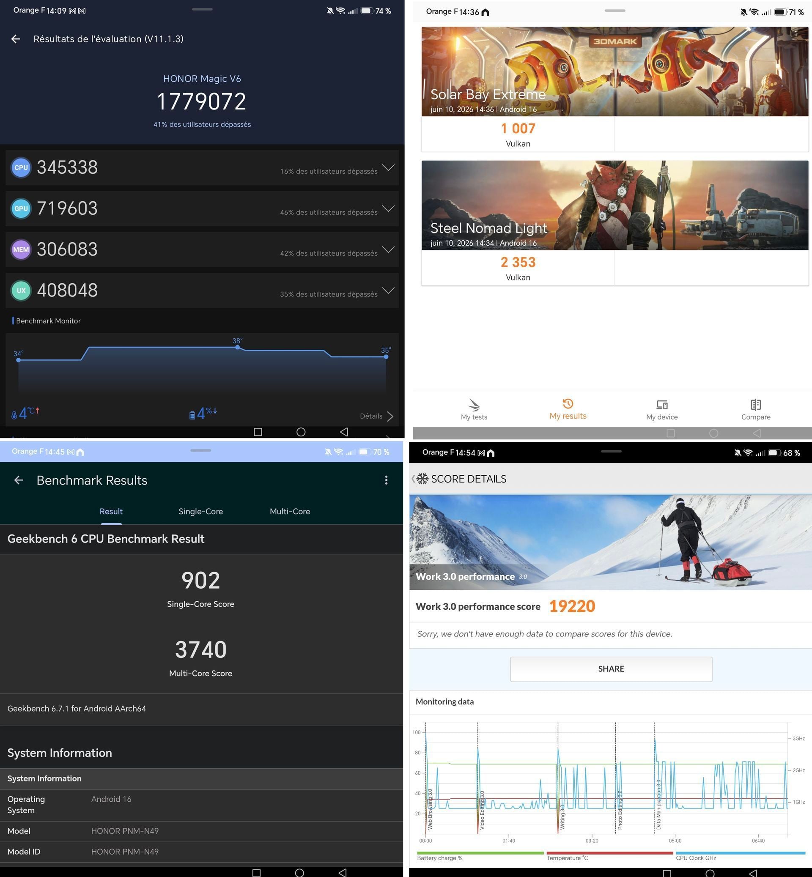Go back from PCMark SCORE DETAILS
Screen dimensions: 812x877
click(x=414, y=479)
